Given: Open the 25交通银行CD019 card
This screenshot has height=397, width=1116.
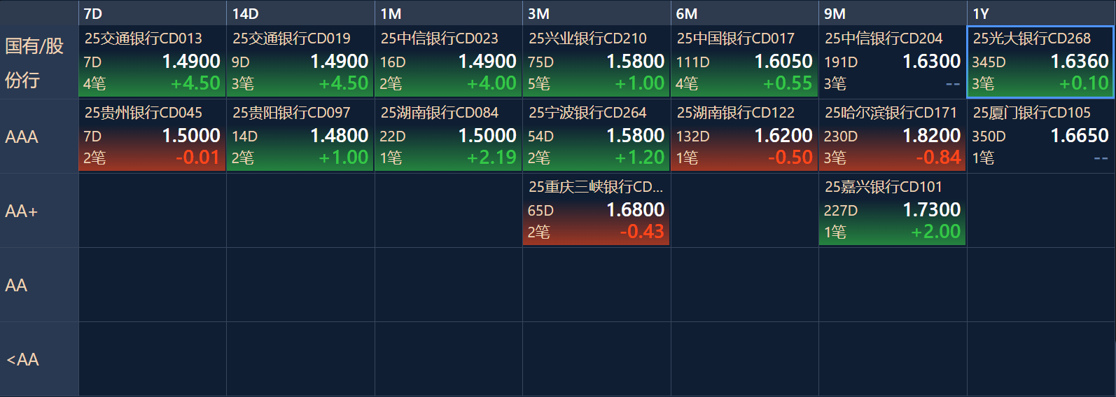Looking at the screenshot, I should click(x=300, y=62).
